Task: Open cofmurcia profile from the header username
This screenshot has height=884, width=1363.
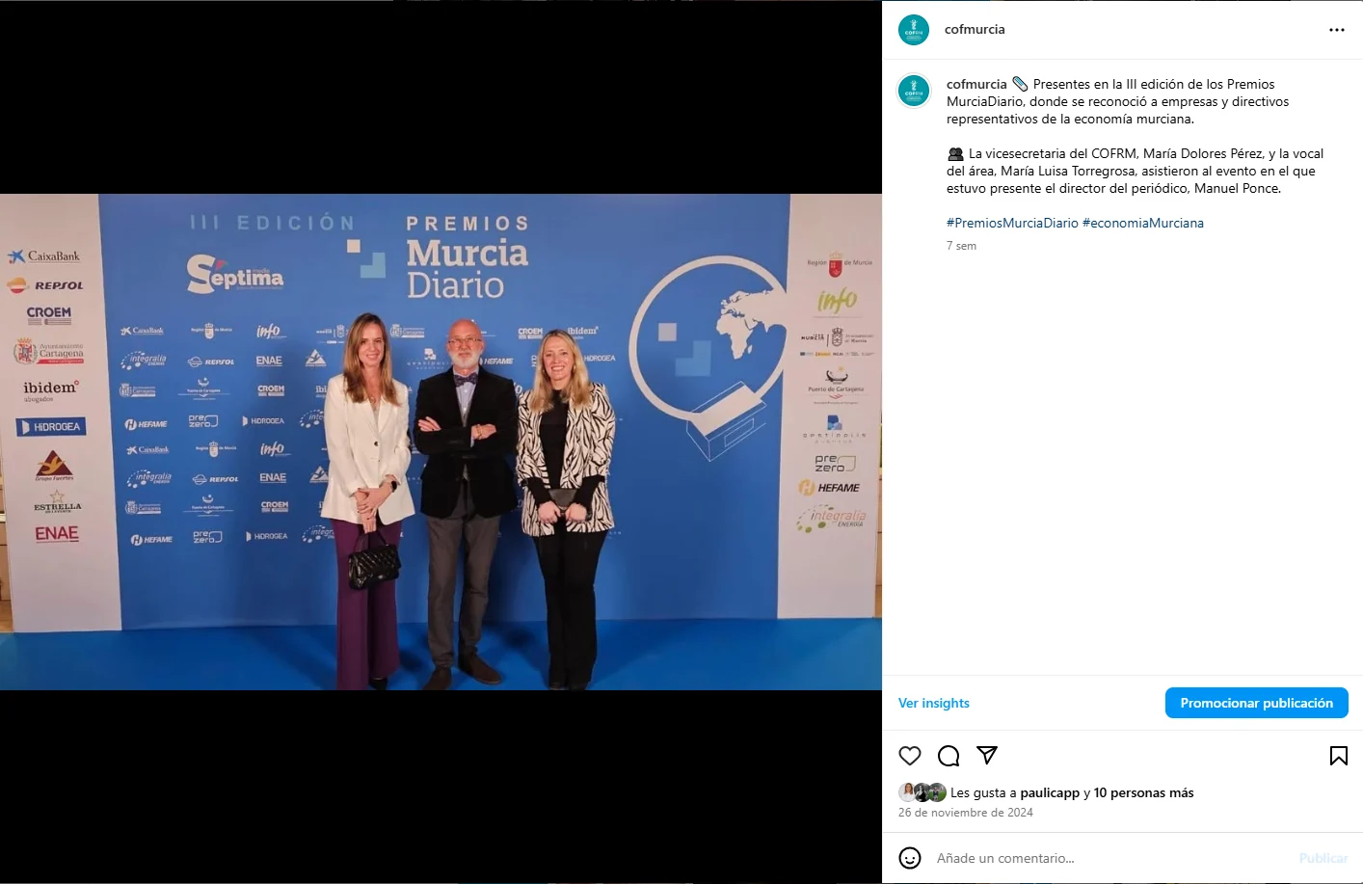Action: (975, 29)
